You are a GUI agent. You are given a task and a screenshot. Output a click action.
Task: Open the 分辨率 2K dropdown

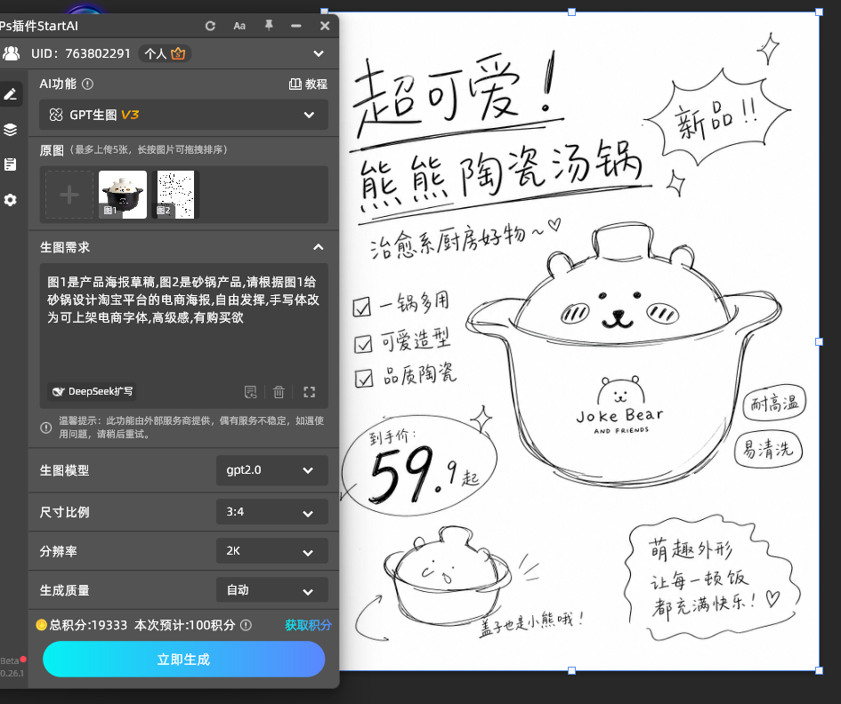(272, 551)
